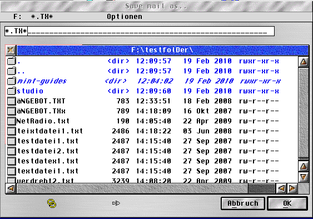313x219 pixels.
Task: Click the studio folder icon
Action: (11, 91)
